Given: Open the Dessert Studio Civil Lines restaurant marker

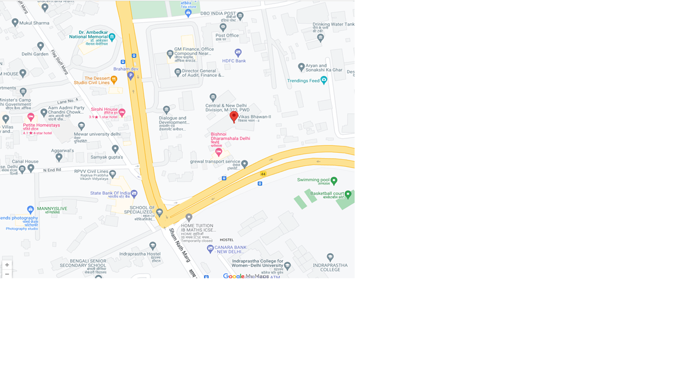Looking at the screenshot, I should pos(114,79).
